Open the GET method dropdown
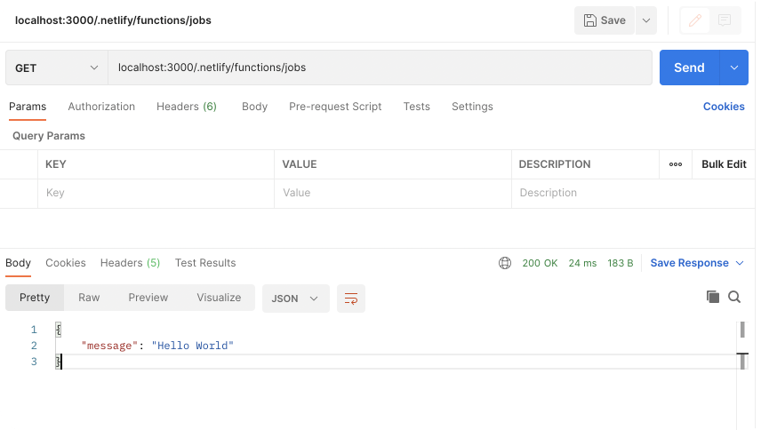 pyautogui.click(x=57, y=68)
